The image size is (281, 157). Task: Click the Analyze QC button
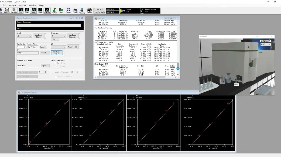click(x=73, y=47)
